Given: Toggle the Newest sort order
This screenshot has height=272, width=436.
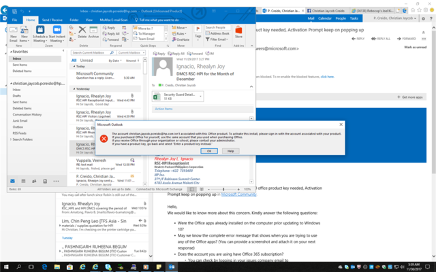Looking at the screenshot, I should tap(133, 61).
